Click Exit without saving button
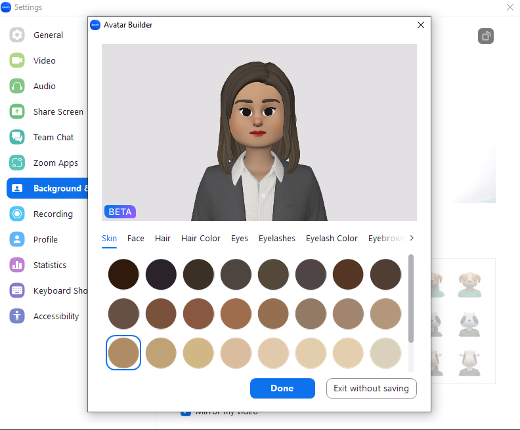Image resolution: width=520 pixels, height=430 pixels. (x=371, y=388)
